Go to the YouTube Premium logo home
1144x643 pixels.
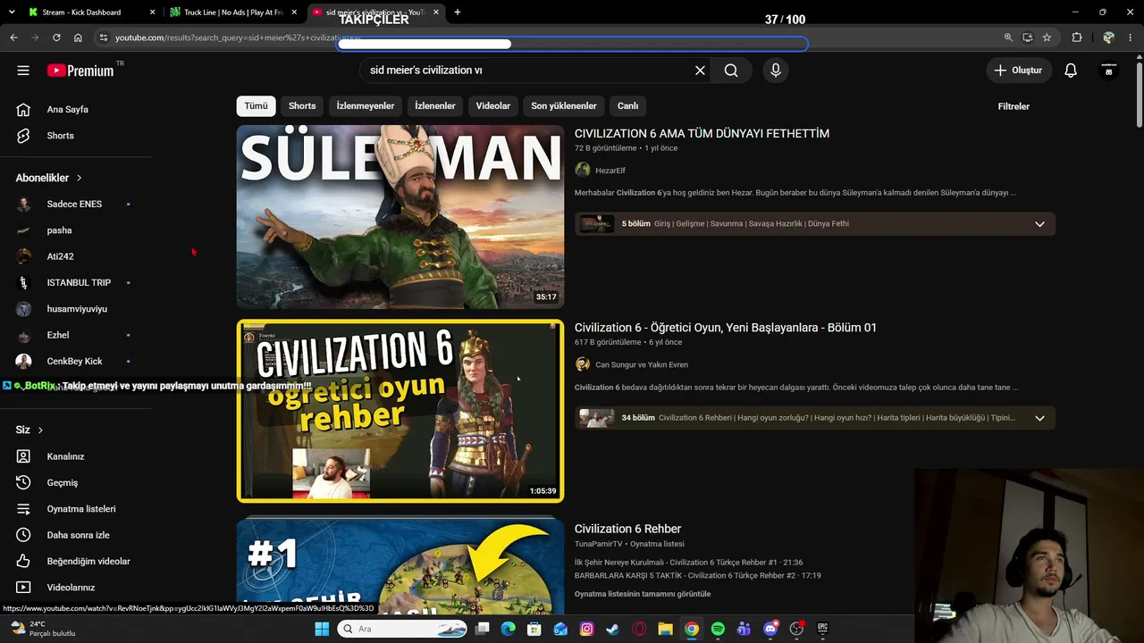pyautogui.click(x=81, y=71)
